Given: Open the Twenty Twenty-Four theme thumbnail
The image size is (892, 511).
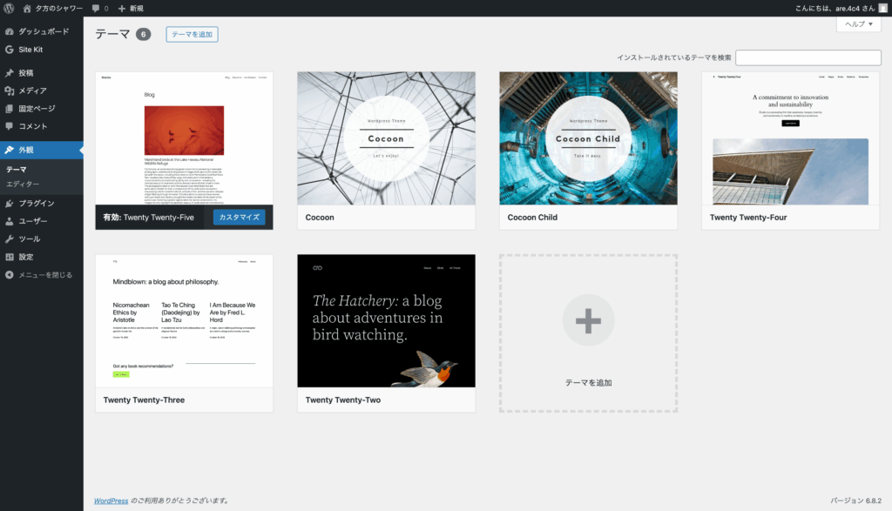Looking at the screenshot, I should [x=790, y=138].
